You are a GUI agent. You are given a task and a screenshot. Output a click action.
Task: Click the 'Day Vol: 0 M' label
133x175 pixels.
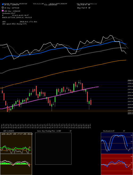pyautogui.click(x=84, y=8)
